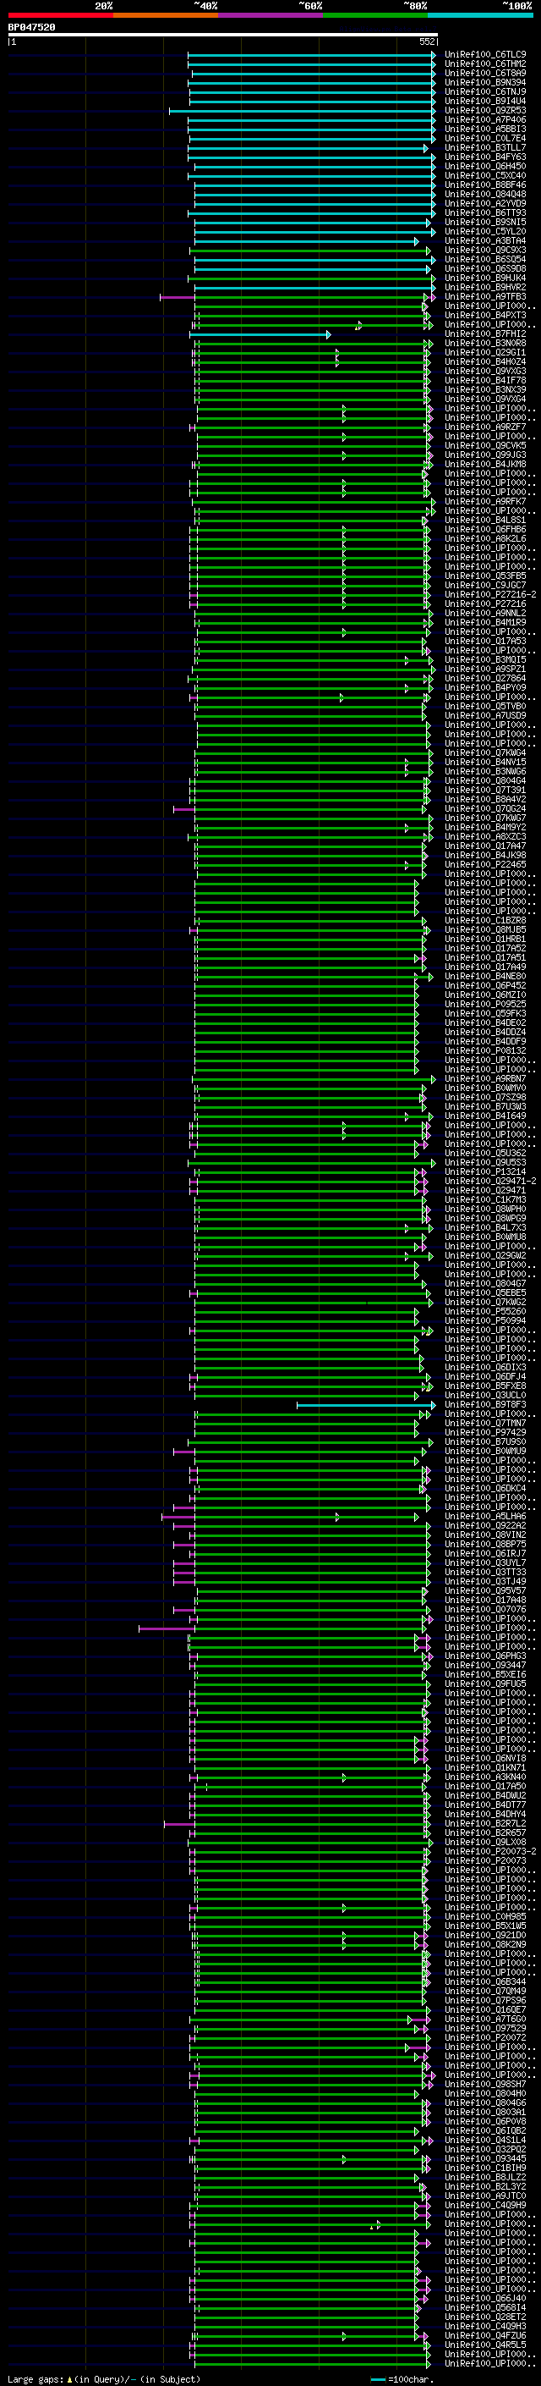Open hit UniRef100_B3TLL7
The width and height of the screenshot is (541, 2386).
485,147
